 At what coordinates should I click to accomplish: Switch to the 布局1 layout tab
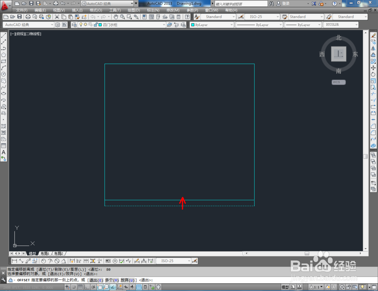(x=45, y=254)
